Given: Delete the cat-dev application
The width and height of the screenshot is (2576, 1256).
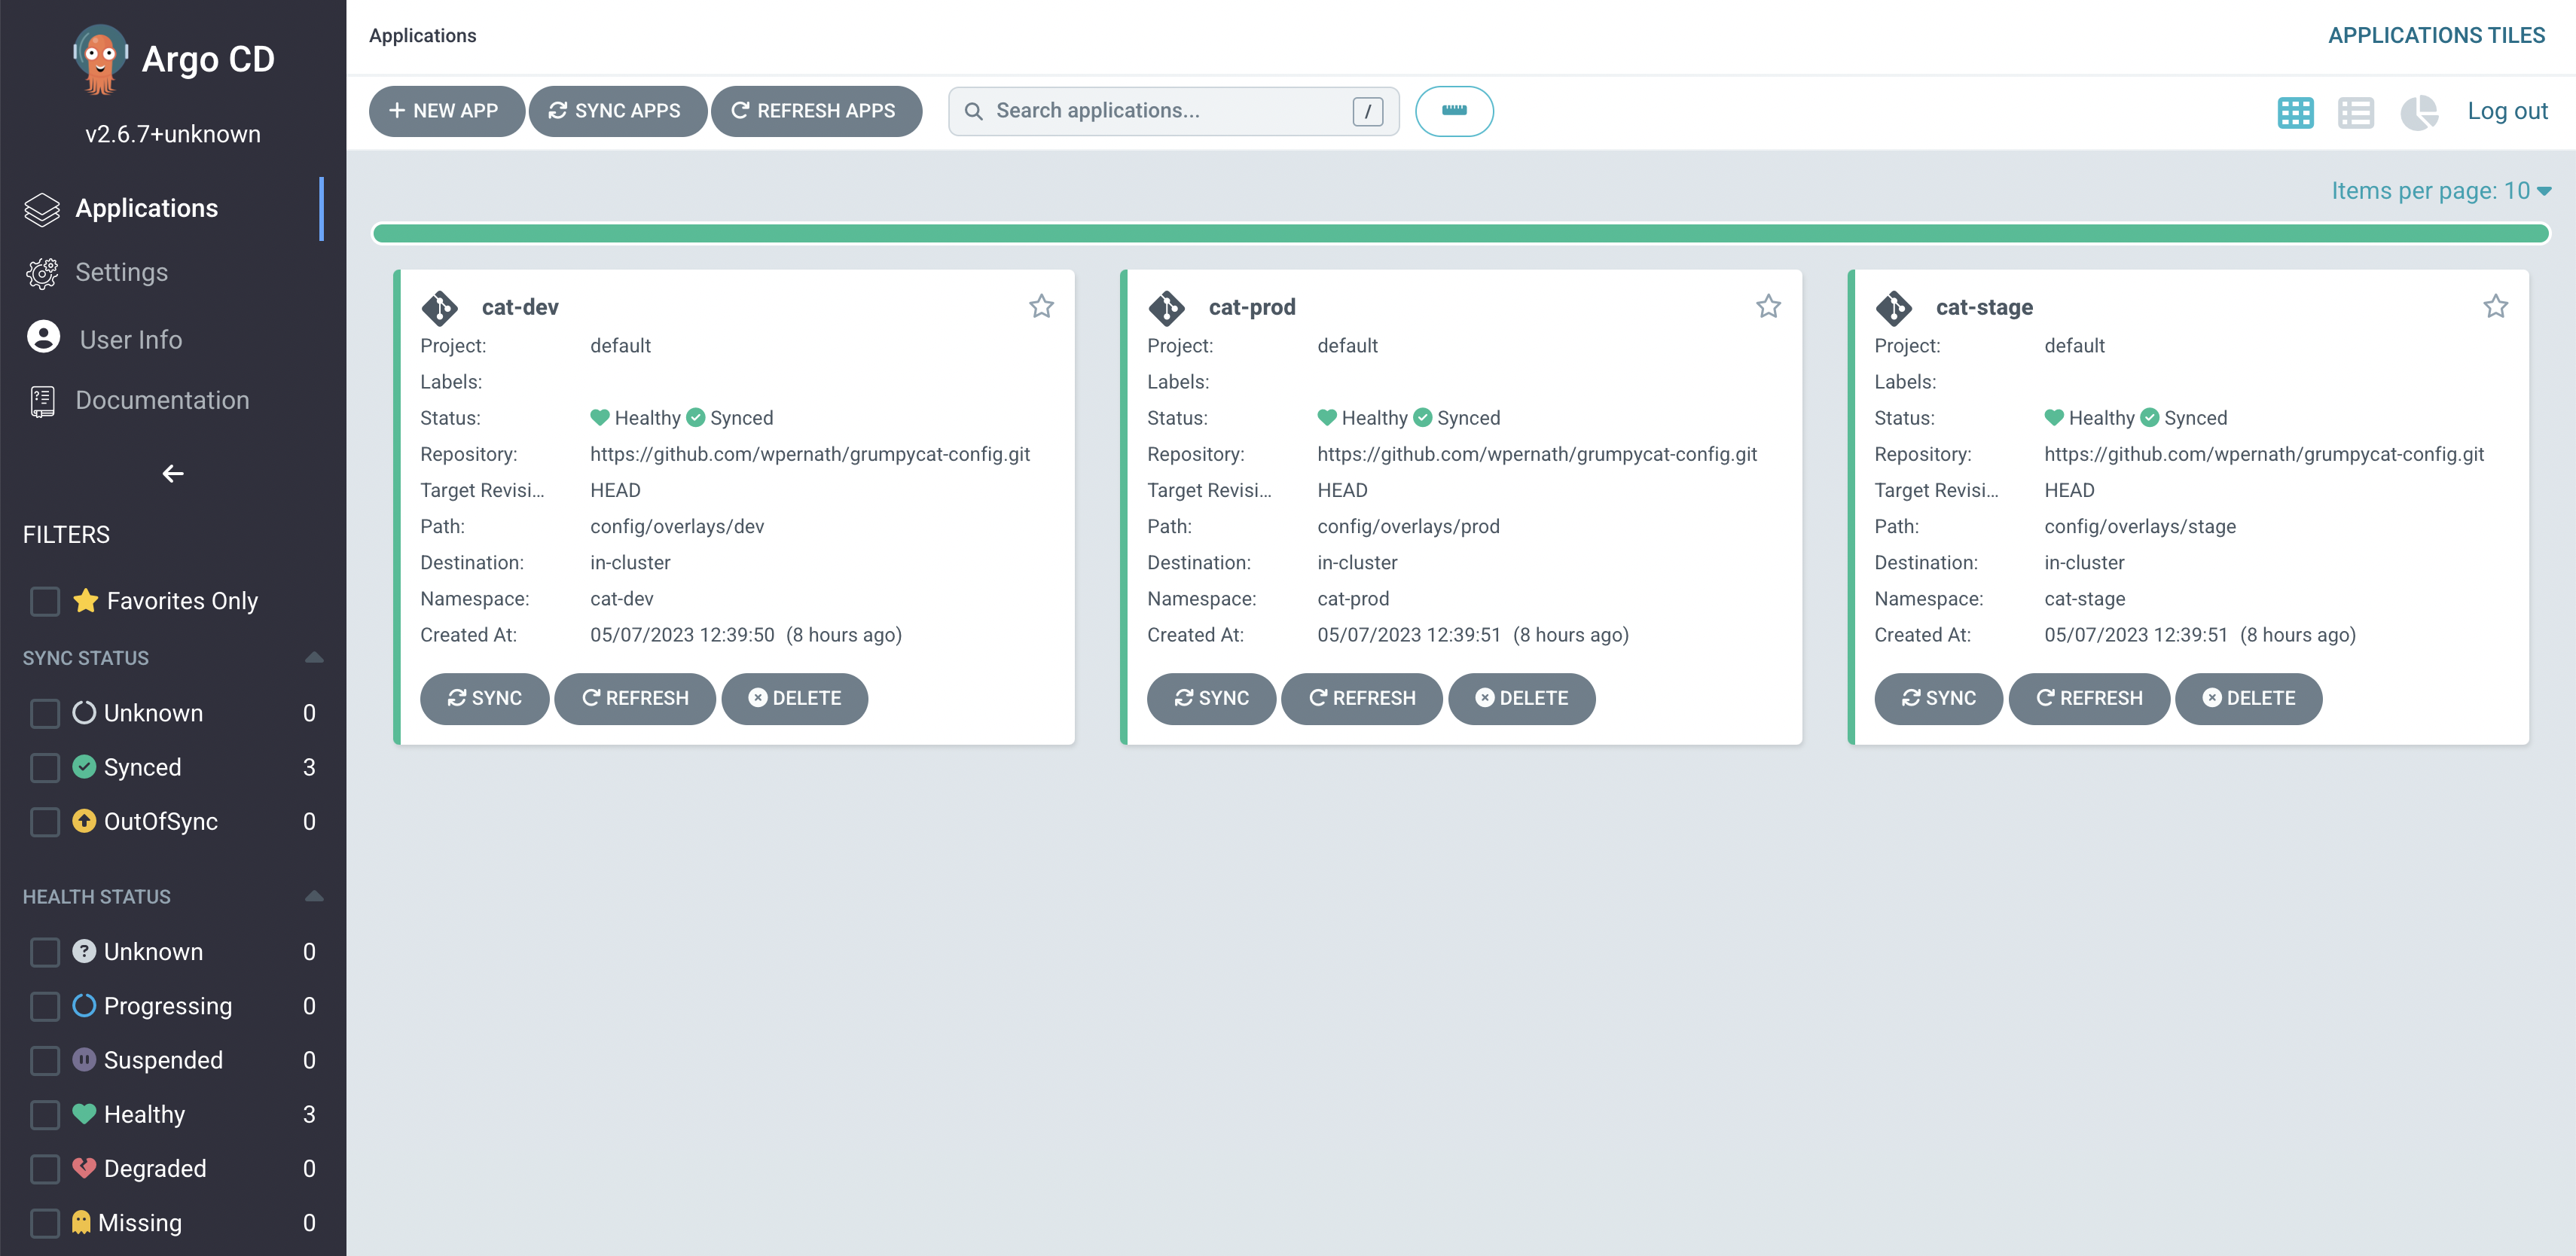Looking at the screenshot, I should click(795, 698).
